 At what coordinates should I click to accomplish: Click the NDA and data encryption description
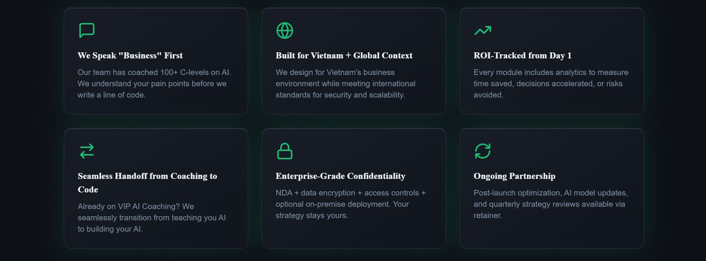351,204
